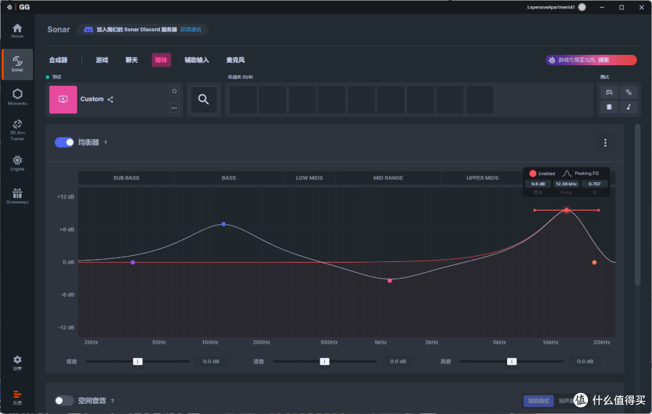Switch to the 麦克风 microphone tab
This screenshot has height=414, width=652.
[x=235, y=60]
